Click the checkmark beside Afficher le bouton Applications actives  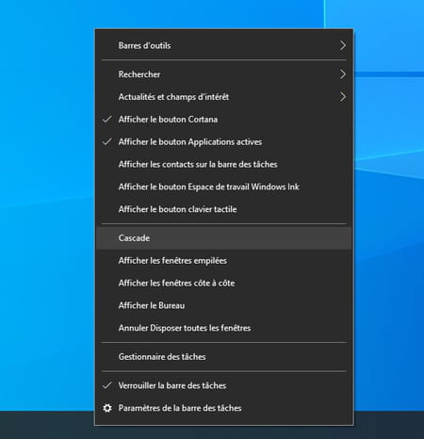[x=107, y=142]
